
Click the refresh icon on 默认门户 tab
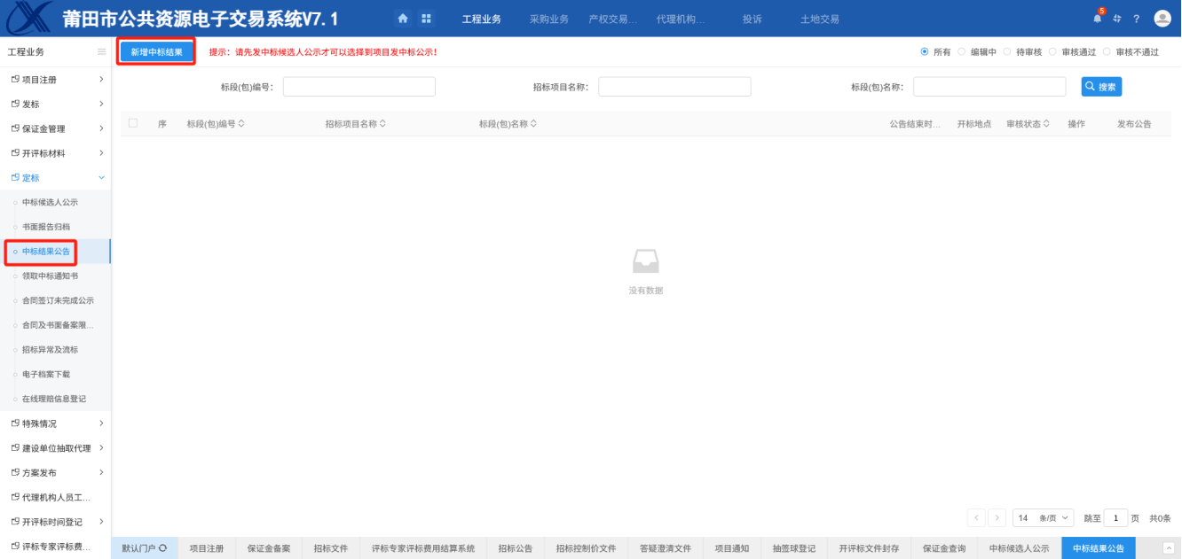pos(163,549)
